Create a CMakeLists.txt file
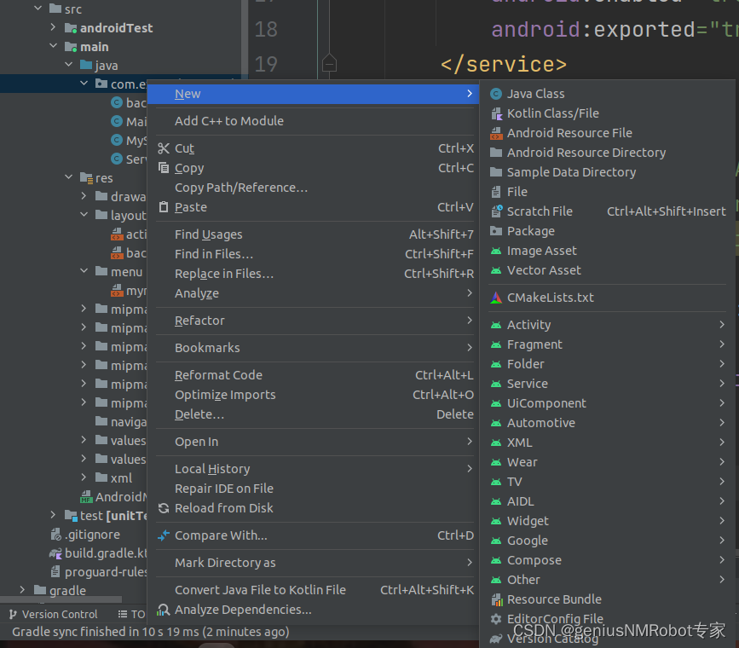Screen dimensions: 739x648 (x=550, y=298)
